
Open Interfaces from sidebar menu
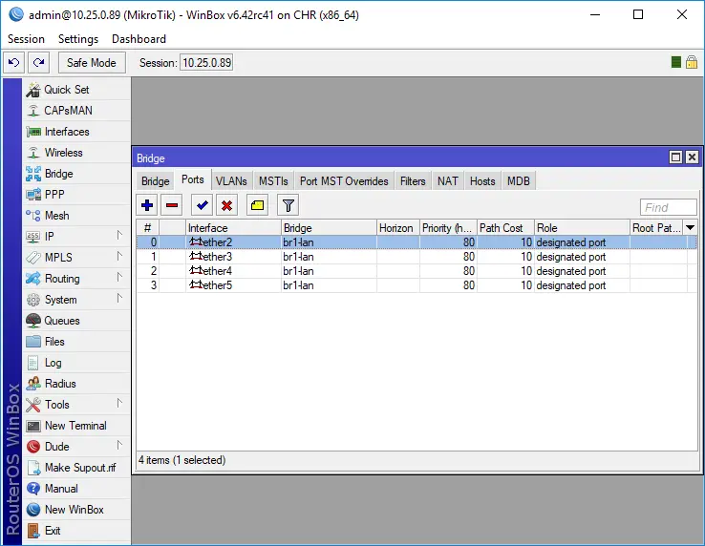click(x=76, y=132)
